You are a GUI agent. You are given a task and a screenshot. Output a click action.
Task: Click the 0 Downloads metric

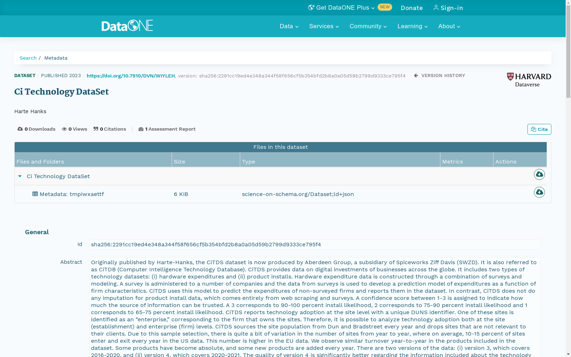(36, 129)
